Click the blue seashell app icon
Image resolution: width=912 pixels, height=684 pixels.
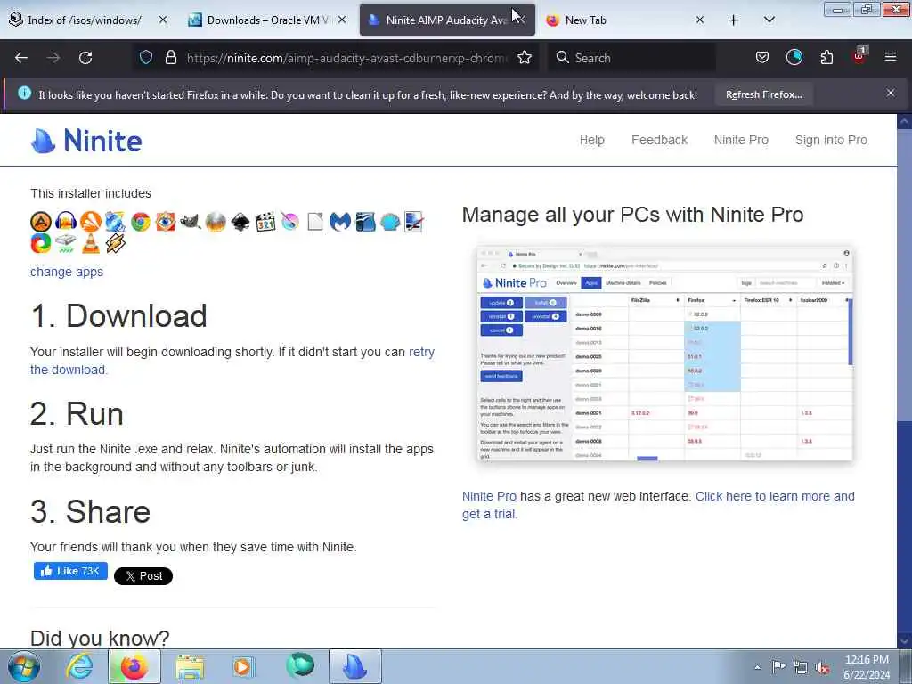[390, 222]
